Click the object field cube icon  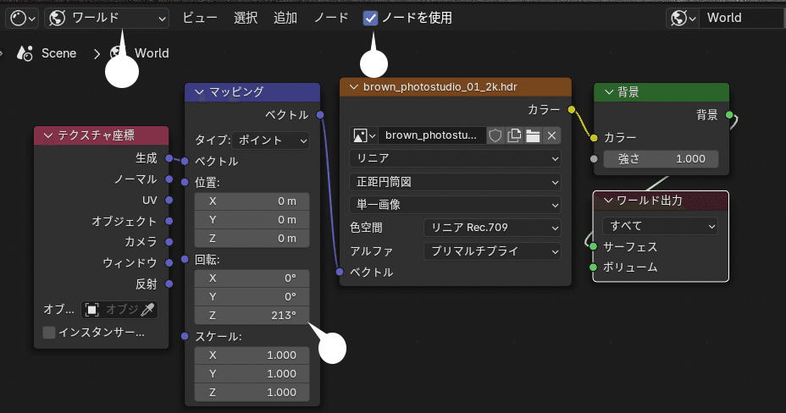click(x=91, y=310)
